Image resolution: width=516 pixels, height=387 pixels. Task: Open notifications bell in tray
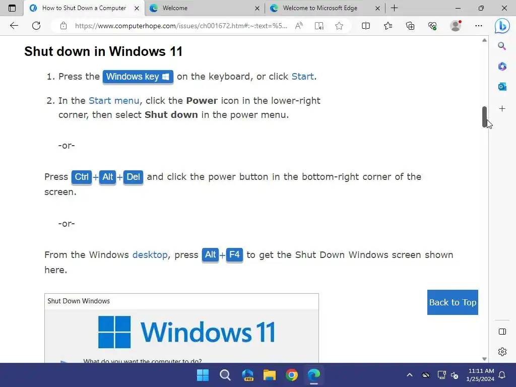coord(502,375)
